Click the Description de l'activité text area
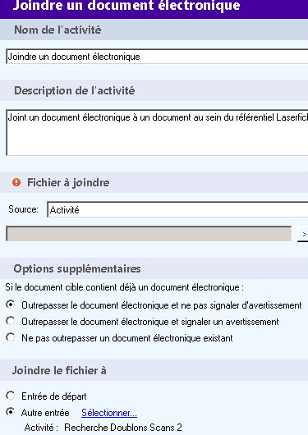 click(157, 133)
